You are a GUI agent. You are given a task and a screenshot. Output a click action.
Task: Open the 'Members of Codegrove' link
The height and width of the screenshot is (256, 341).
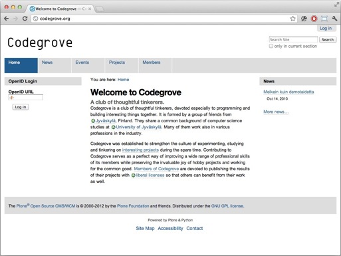point(156,169)
